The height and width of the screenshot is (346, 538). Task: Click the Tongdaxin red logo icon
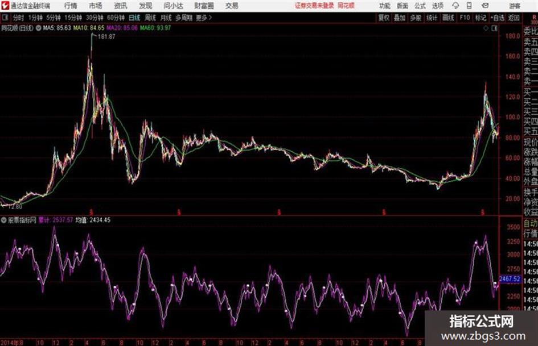pos(5,6)
